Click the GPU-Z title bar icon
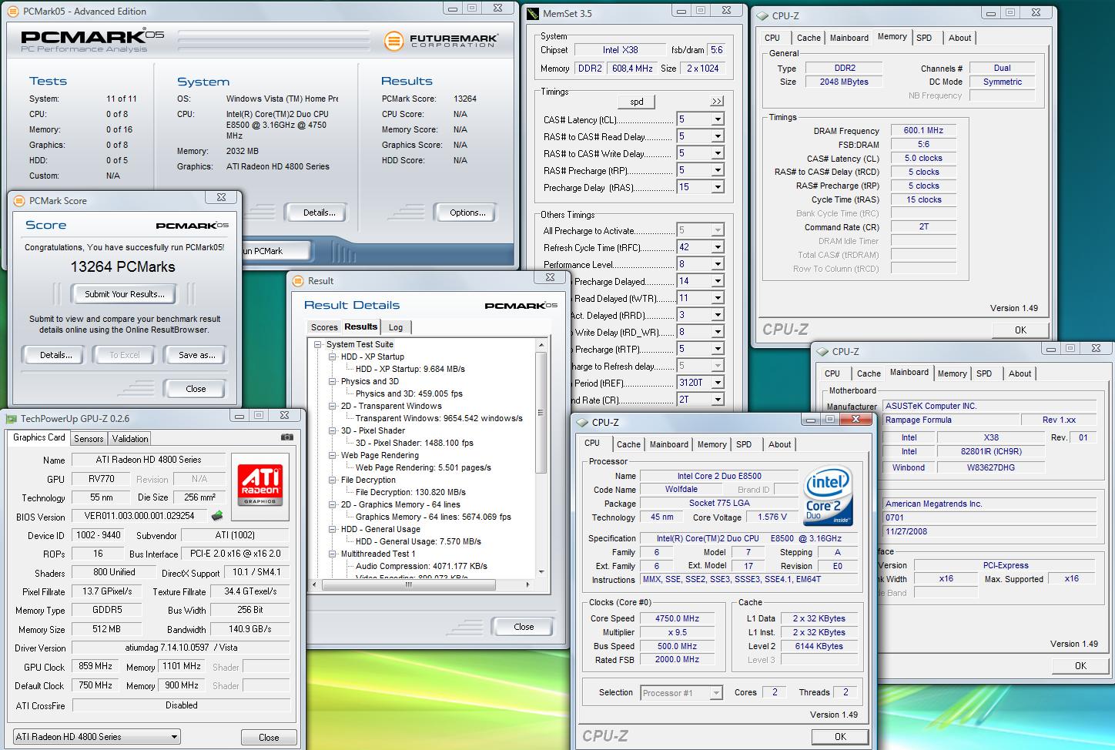The width and height of the screenshot is (1115, 750). (x=11, y=419)
